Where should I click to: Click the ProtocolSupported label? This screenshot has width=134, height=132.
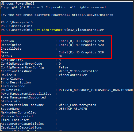17,116
